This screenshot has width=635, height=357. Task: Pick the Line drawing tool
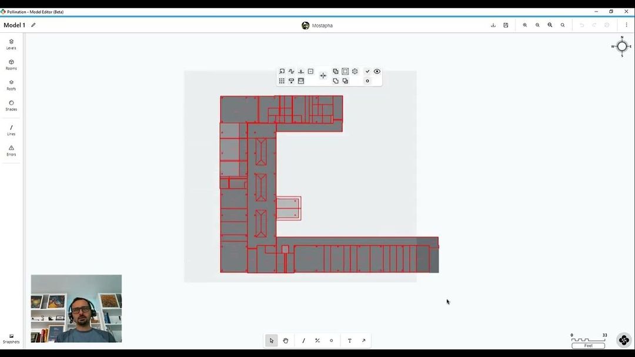click(303, 340)
